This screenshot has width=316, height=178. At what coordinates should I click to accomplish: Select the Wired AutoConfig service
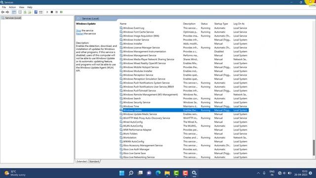coord(184,122)
